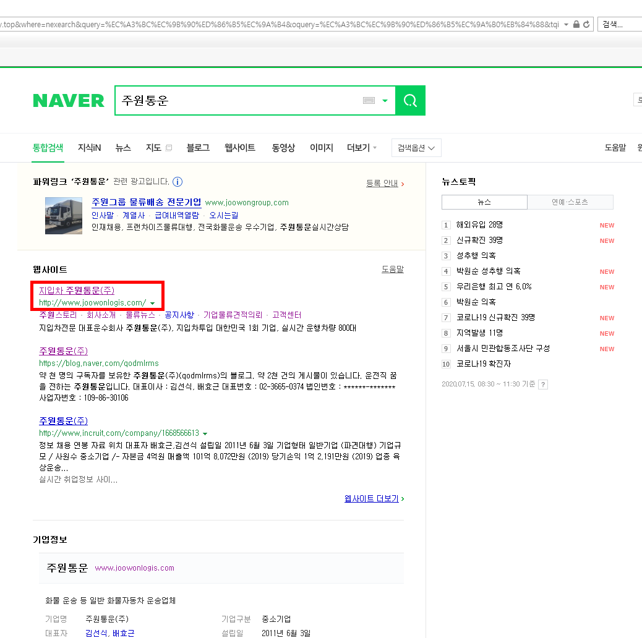Click the green Naver search magnifier button
This screenshot has width=642, height=638.
410,100
